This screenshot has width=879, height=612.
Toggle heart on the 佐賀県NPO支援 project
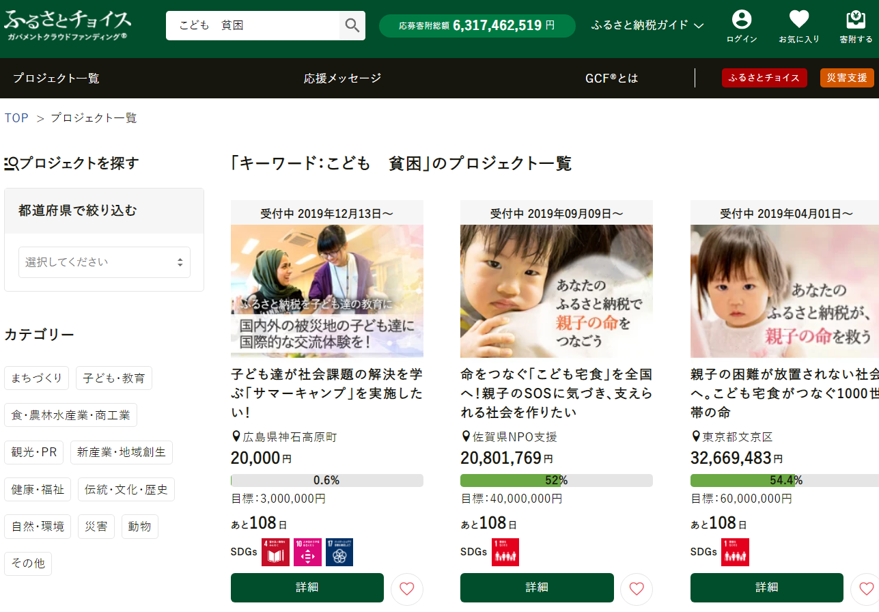click(637, 589)
